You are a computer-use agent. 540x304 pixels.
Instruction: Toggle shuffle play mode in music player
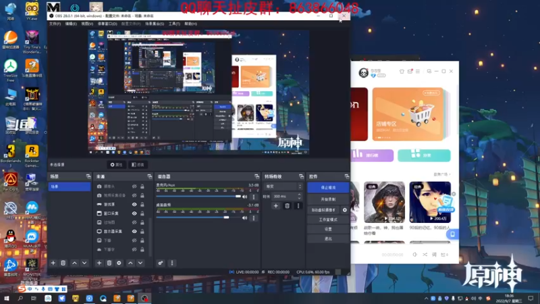click(x=425, y=255)
